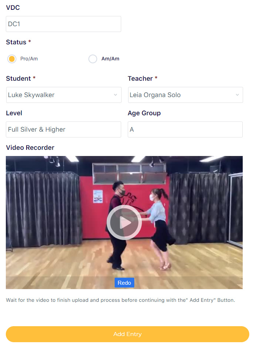Screen dimensions: 254x352
Task: Play the recorded dance video
Action: [x=124, y=223]
